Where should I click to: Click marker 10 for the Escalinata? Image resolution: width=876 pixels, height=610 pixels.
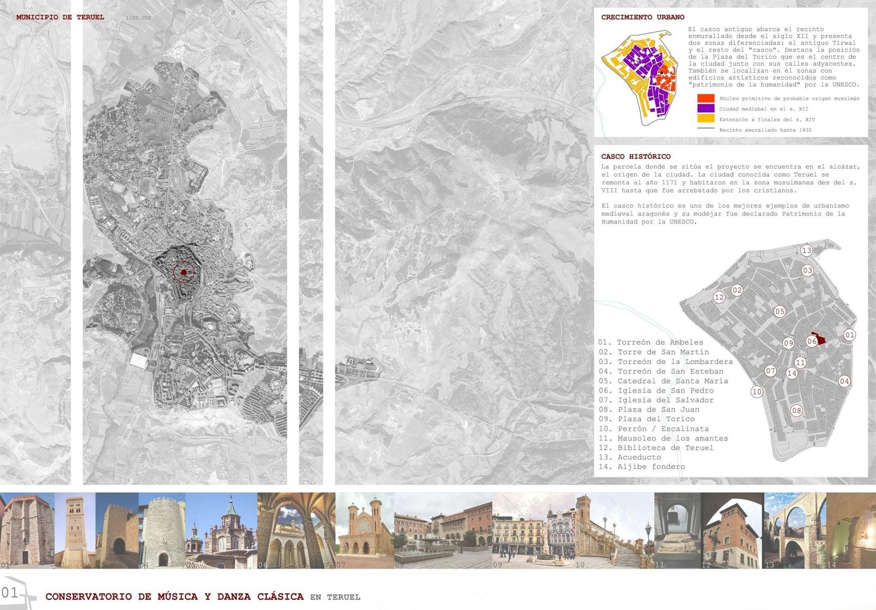click(x=757, y=392)
